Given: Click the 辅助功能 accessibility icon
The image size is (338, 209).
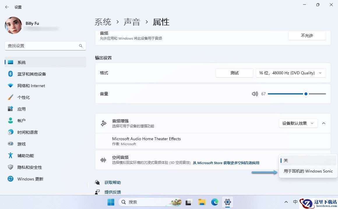Looking at the screenshot, I should coord(10,155).
